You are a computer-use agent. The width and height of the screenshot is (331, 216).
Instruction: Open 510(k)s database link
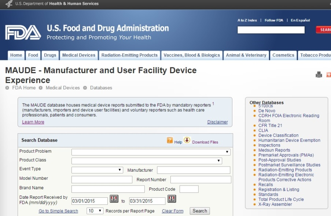coord(265,106)
